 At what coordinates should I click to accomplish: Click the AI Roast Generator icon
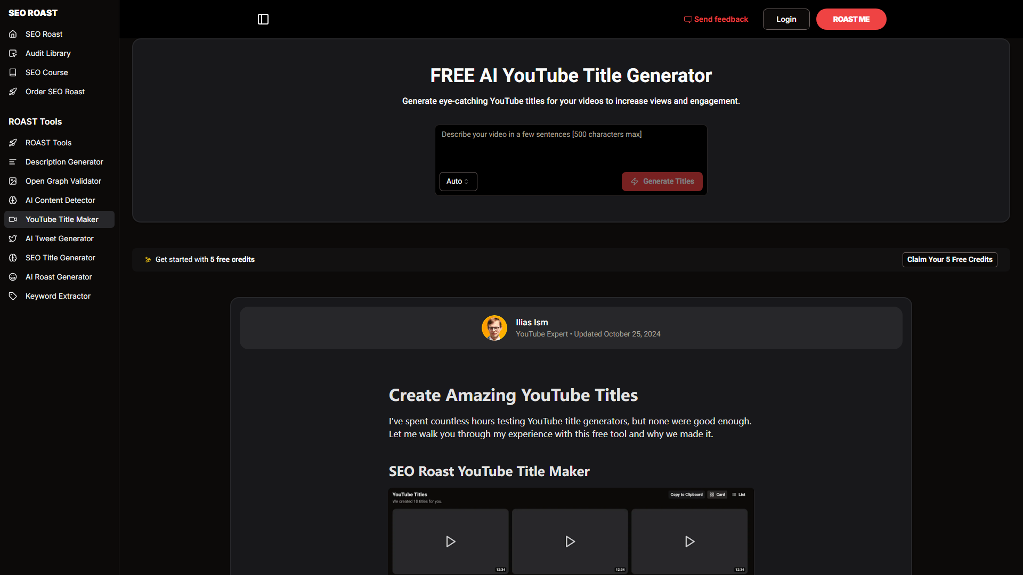[13, 277]
